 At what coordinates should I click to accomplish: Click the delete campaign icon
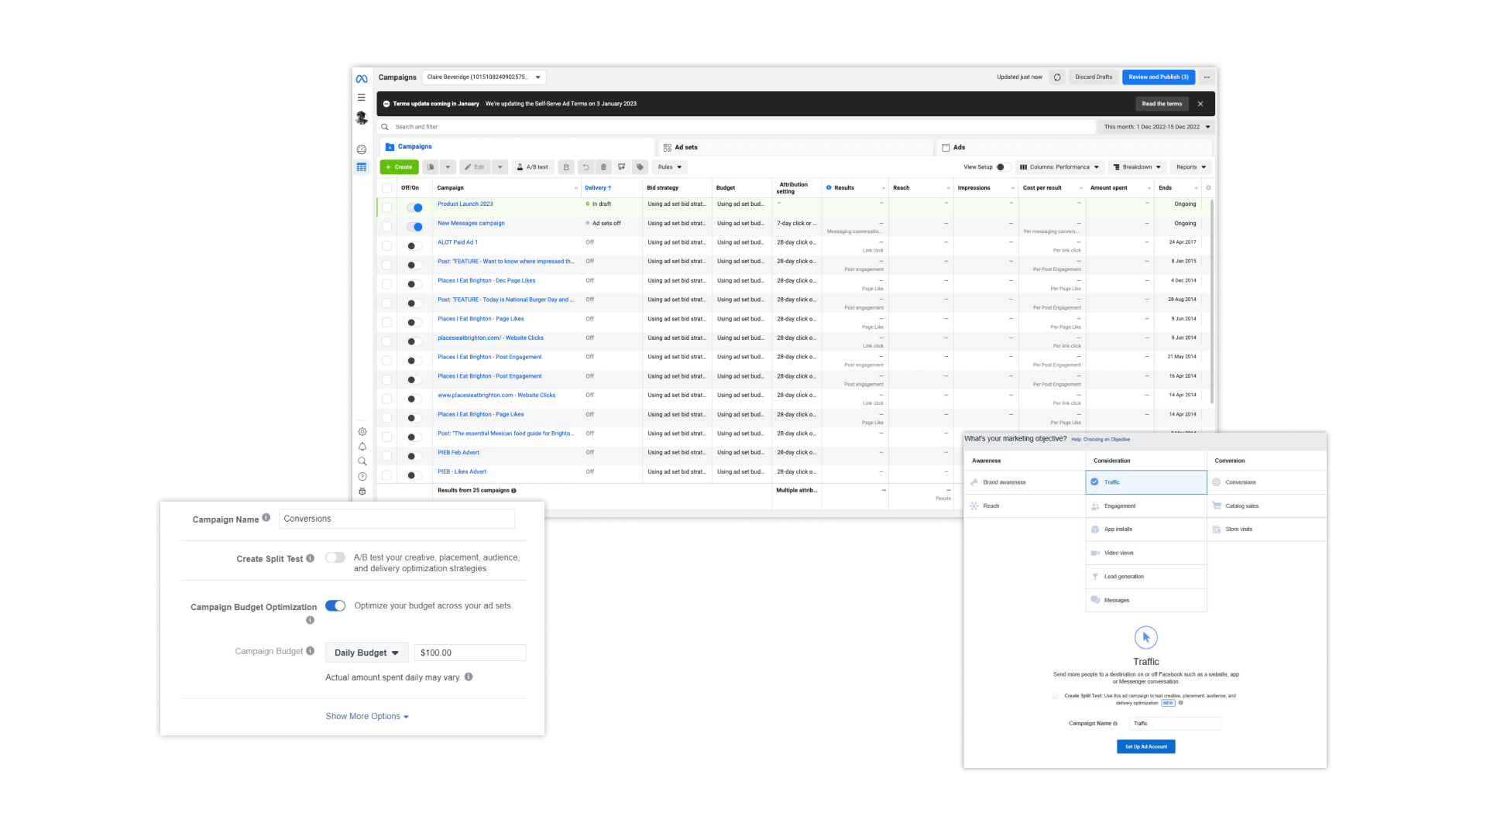click(603, 166)
